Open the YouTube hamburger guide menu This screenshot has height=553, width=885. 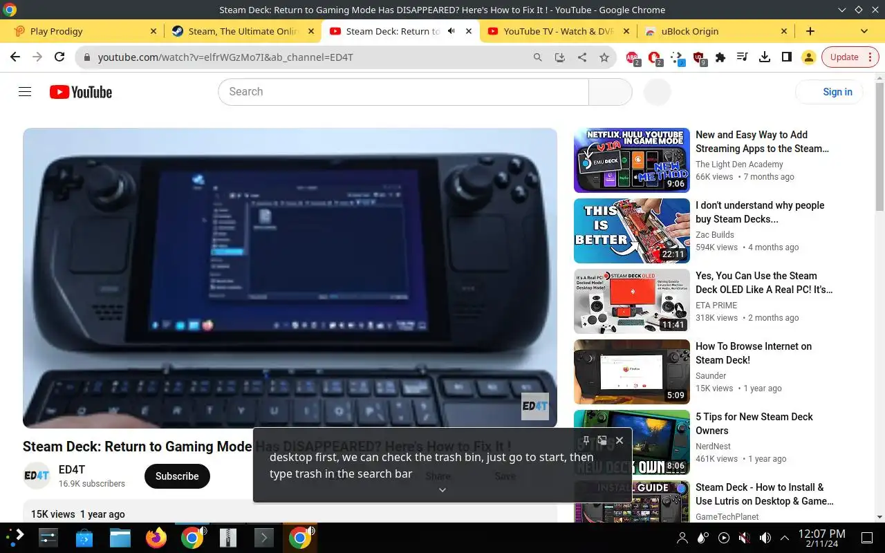click(25, 92)
